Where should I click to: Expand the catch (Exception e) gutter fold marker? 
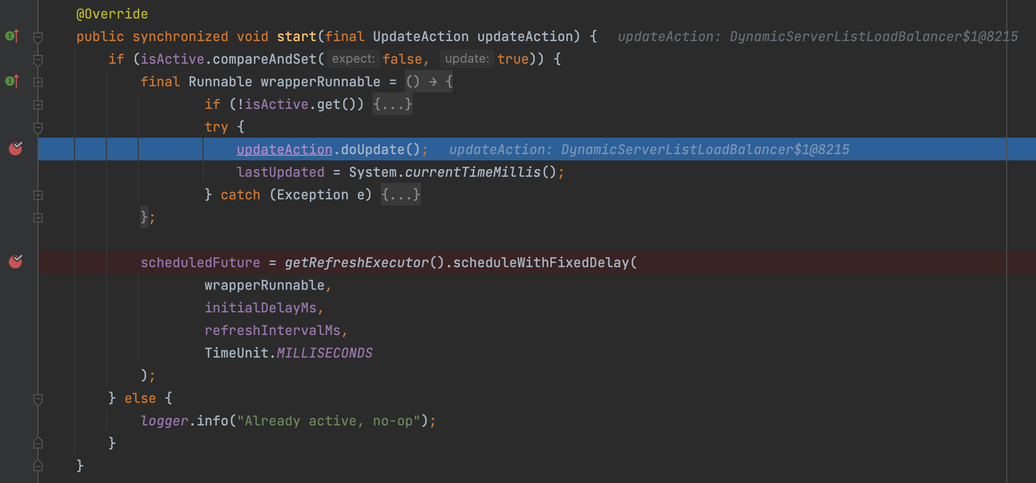[x=38, y=195]
